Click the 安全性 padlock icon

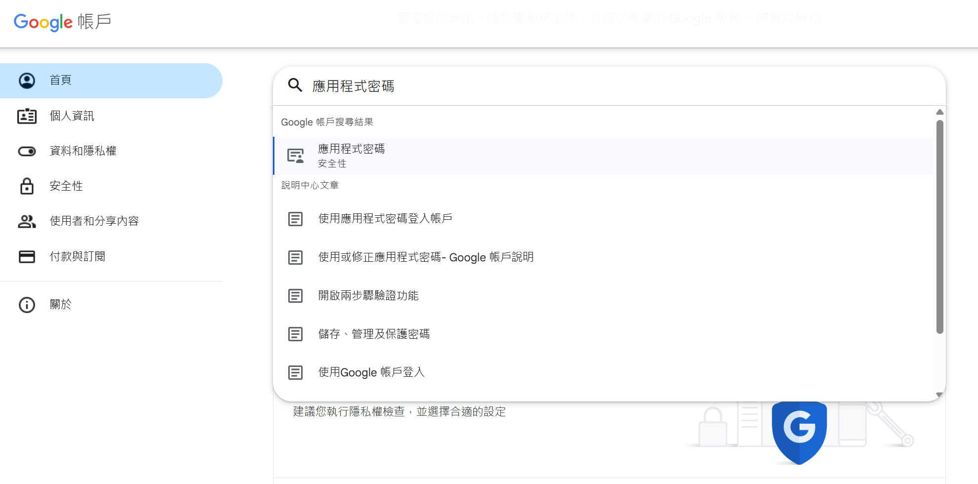point(27,186)
